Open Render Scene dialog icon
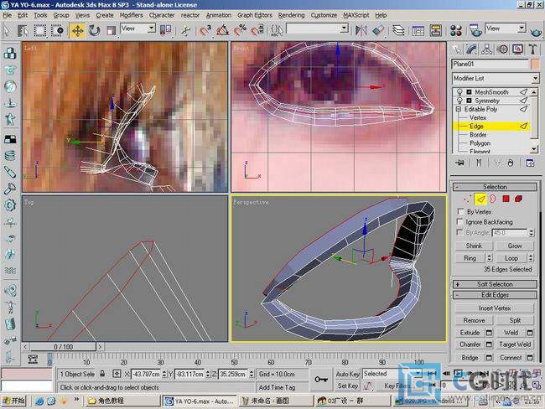 (475, 30)
